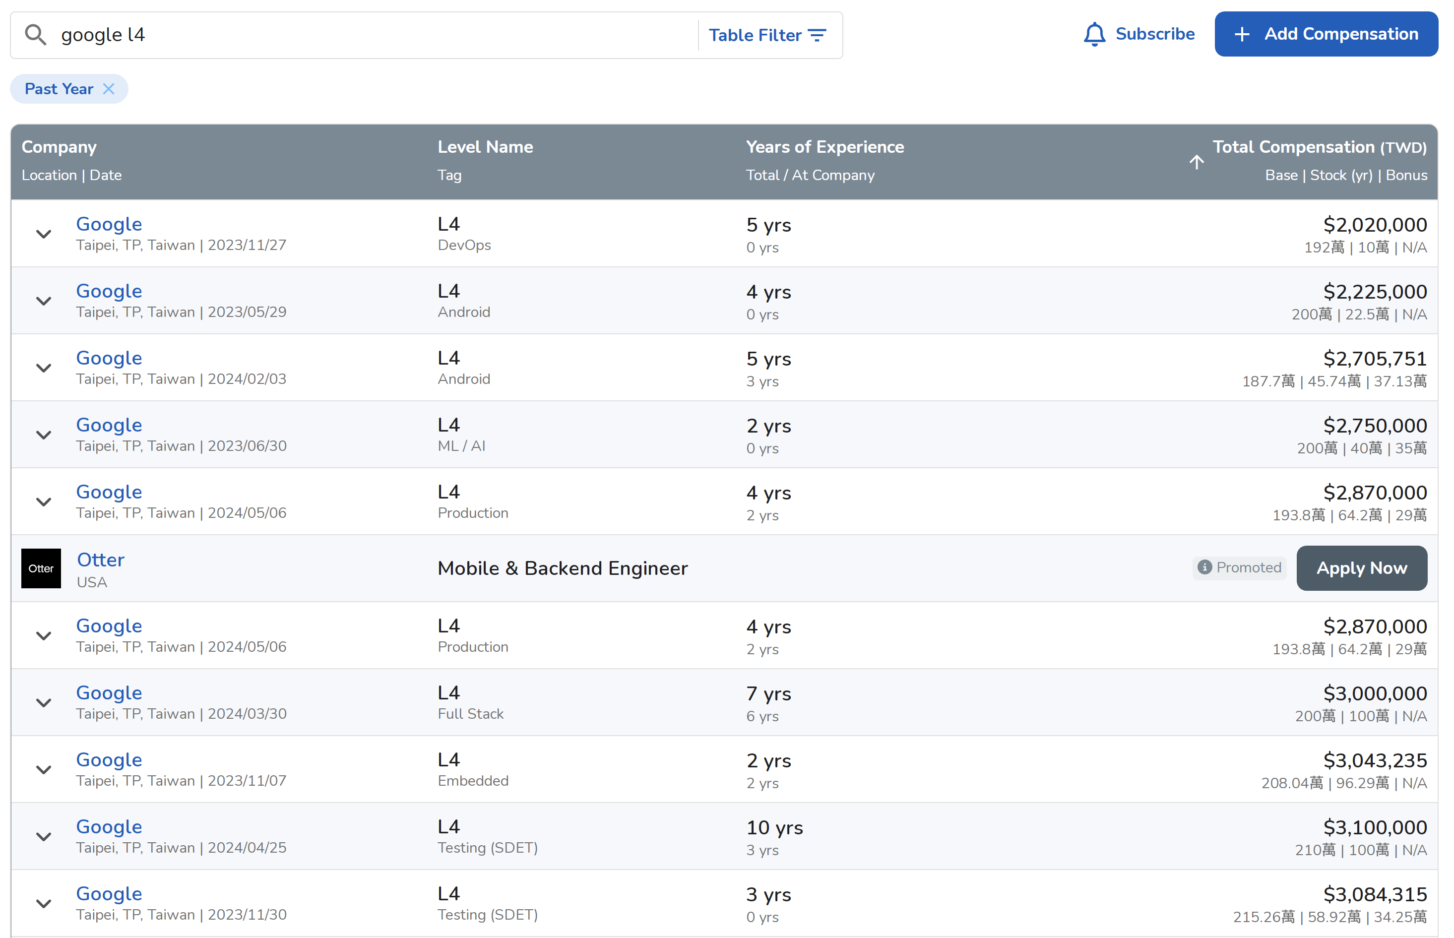Image resolution: width=1454 pixels, height=938 pixels.
Task: Click the 7 yrs experience value
Action: click(x=769, y=694)
